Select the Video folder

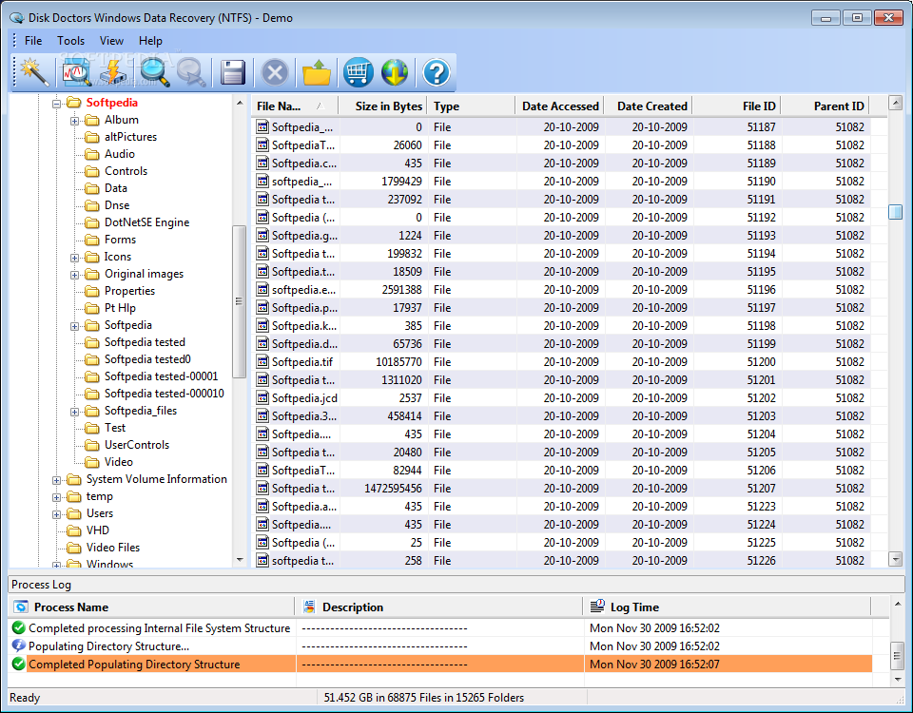point(119,462)
